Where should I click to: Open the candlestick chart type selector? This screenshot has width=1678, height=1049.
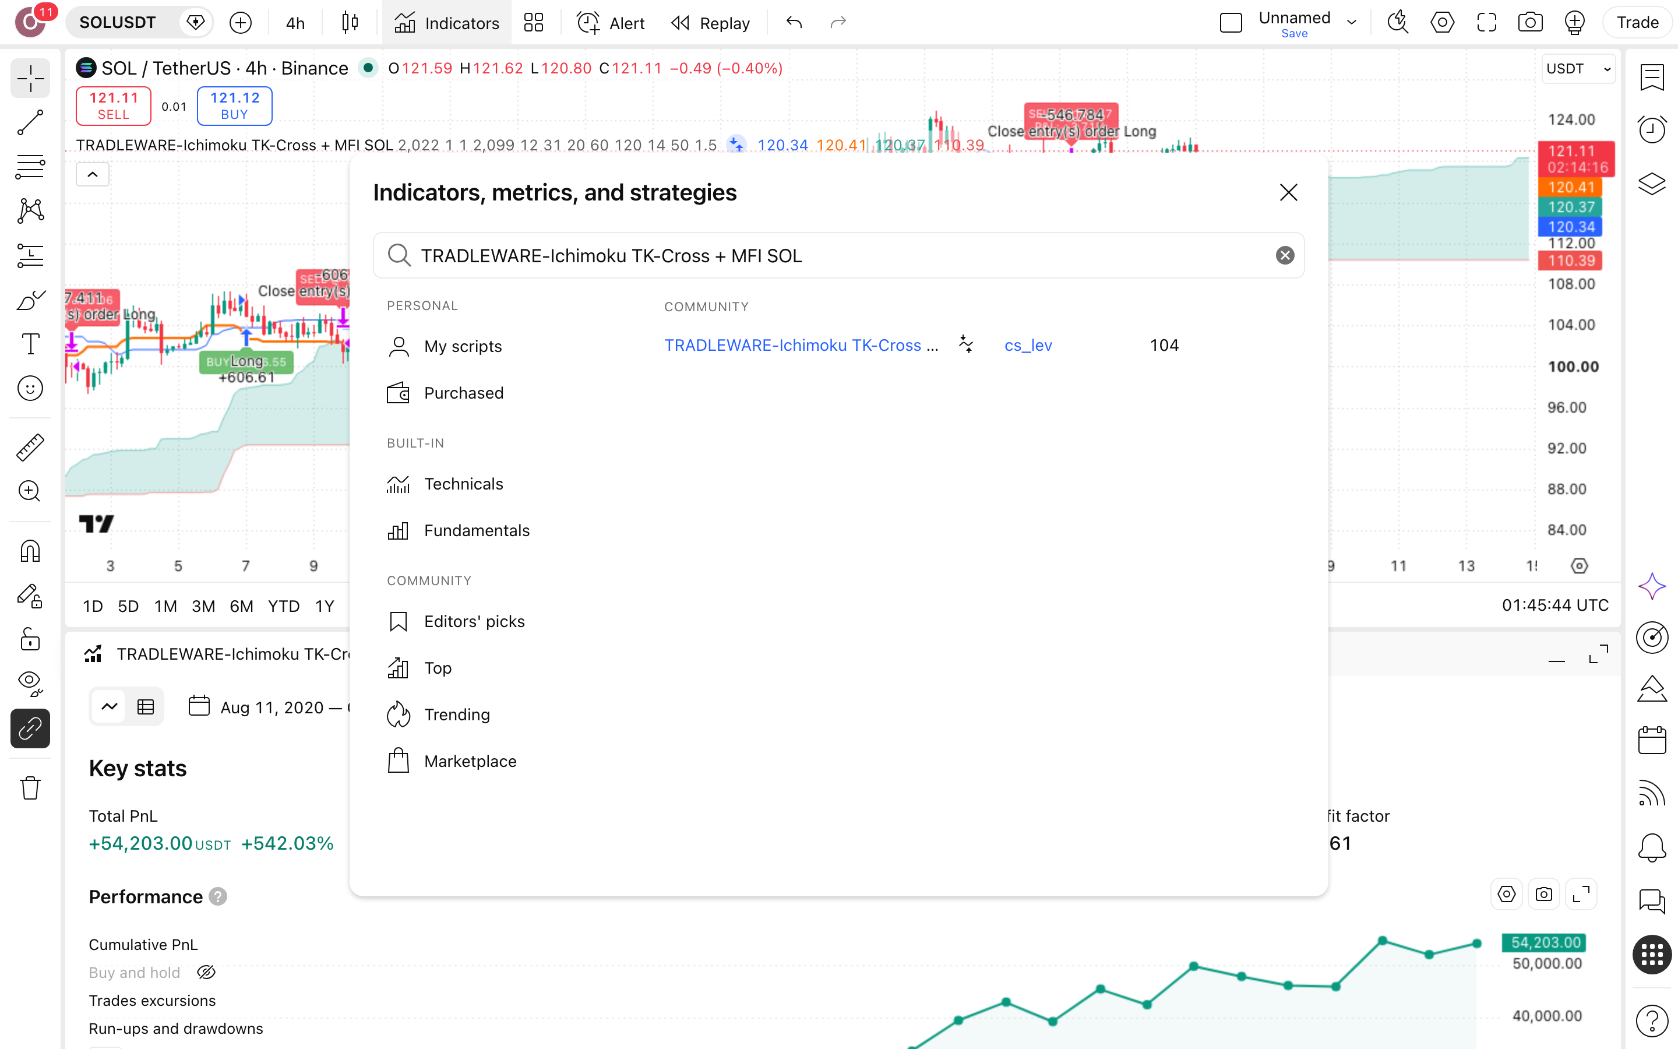click(350, 23)
